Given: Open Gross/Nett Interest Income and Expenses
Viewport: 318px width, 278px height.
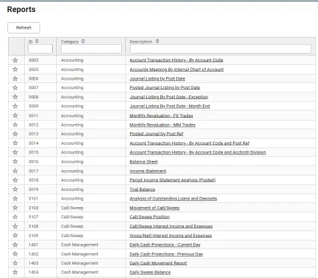Looking at the screenshot, I should pyautogui.click(x=171, y=236).
